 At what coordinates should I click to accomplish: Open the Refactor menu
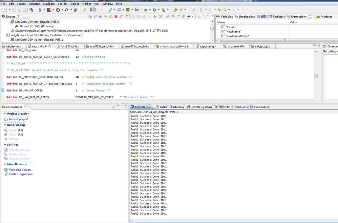pos(34,4)
